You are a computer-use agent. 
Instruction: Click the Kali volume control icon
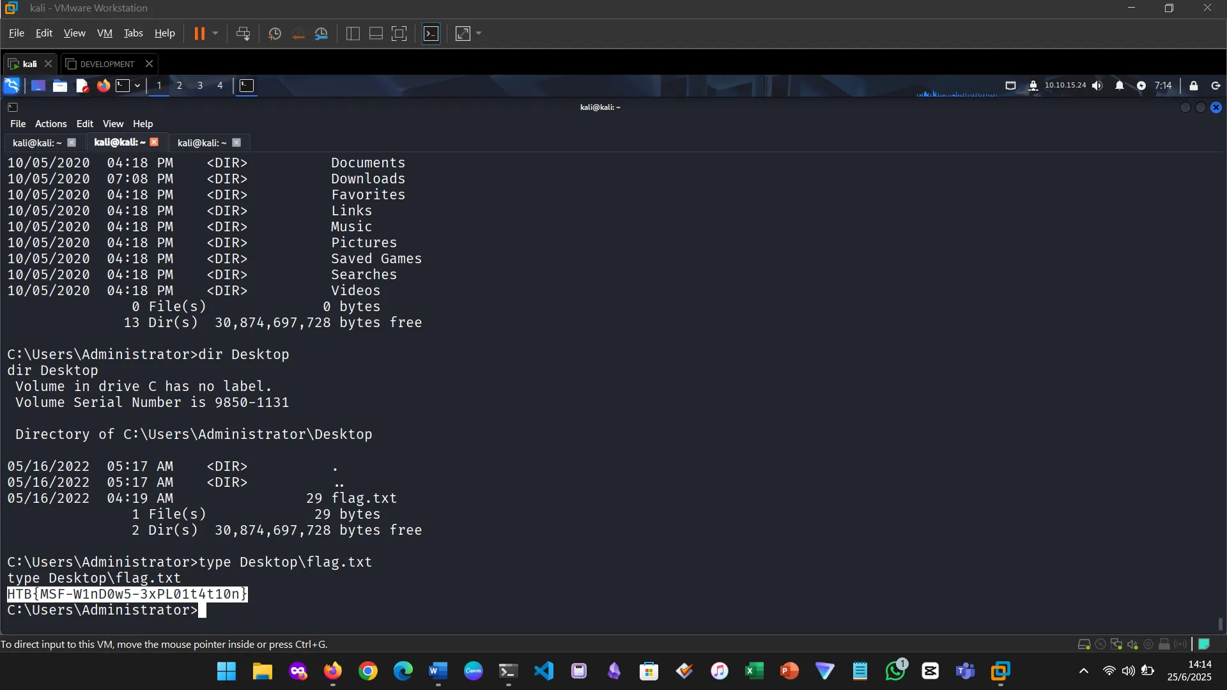(1097, 86)
